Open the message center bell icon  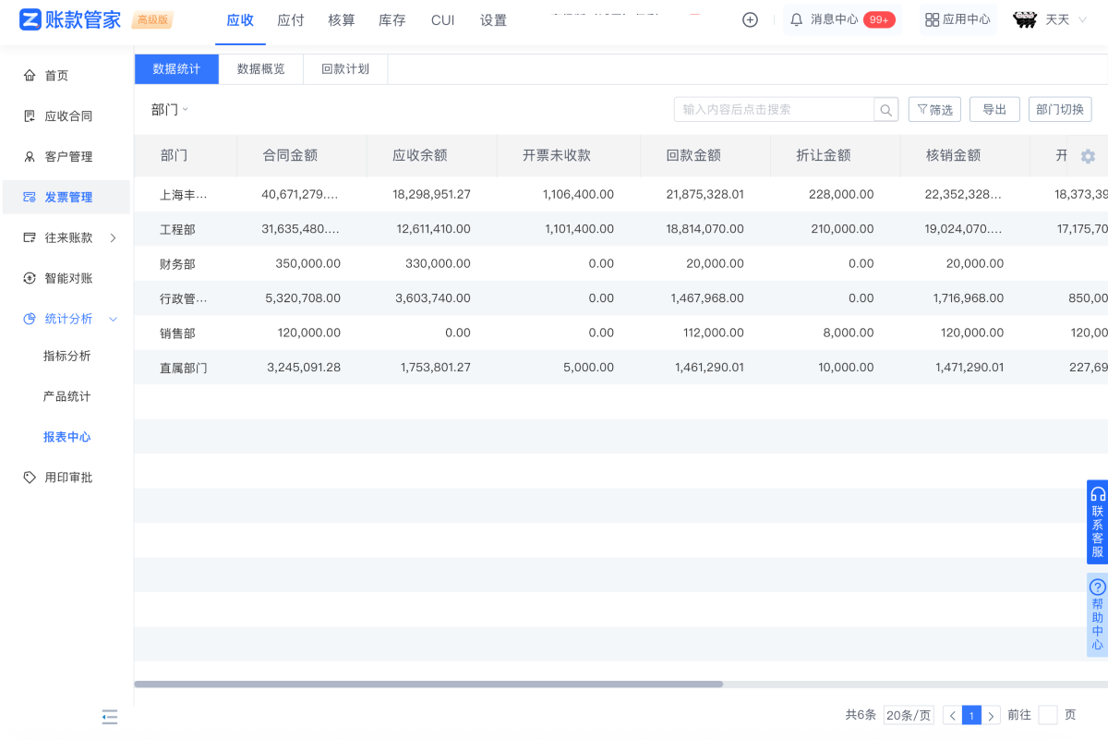coord(796,19)
